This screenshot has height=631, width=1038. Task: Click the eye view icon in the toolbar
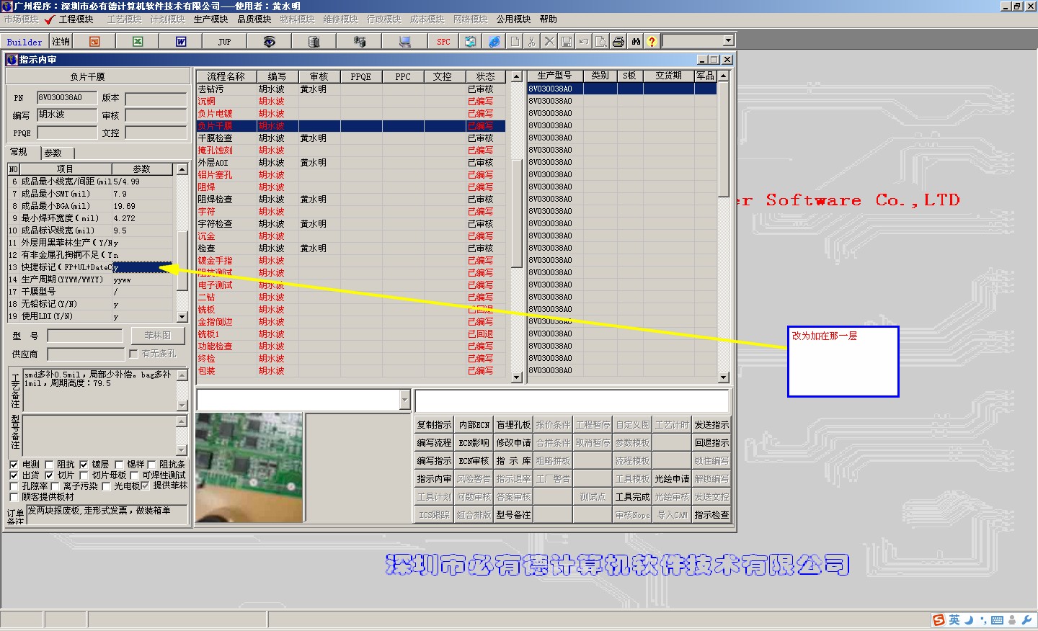pyautogui.click(x=269, y=42)
